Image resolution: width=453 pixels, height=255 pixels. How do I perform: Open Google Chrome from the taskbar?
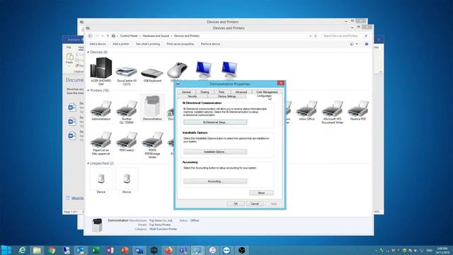52,250
